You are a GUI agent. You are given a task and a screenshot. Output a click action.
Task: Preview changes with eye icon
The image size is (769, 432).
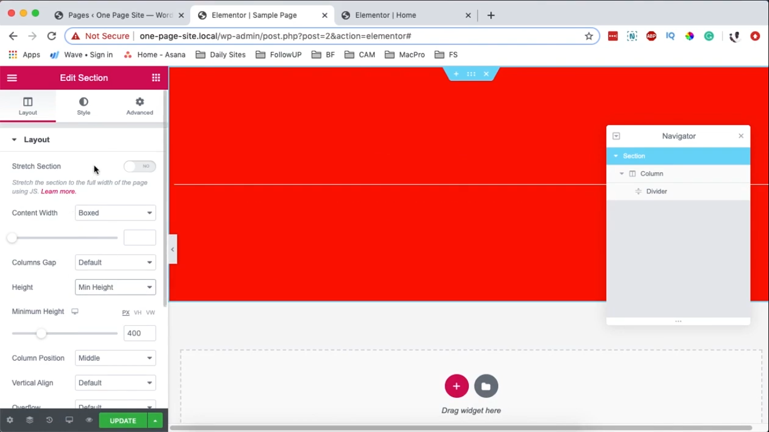pos(89,420)
